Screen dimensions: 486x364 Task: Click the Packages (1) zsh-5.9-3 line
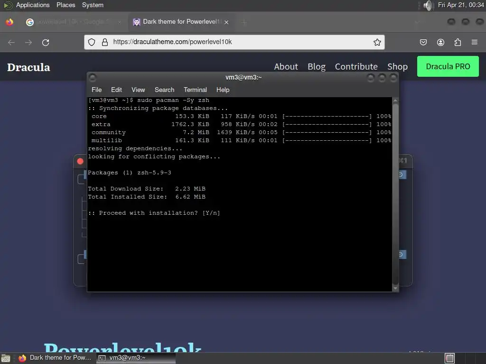[130, 173]
